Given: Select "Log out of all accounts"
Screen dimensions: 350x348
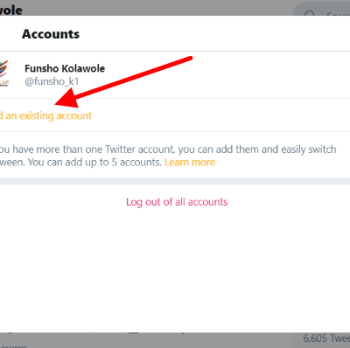Looking at the screenshot, I should pyautogui.click(x=177, y=202).
